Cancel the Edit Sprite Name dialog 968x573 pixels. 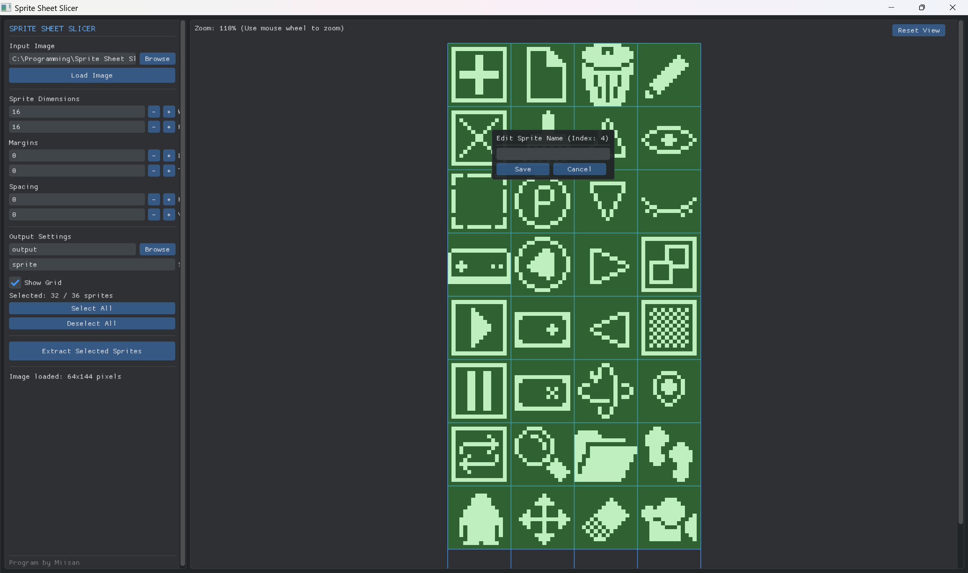[x=579, y=169]
